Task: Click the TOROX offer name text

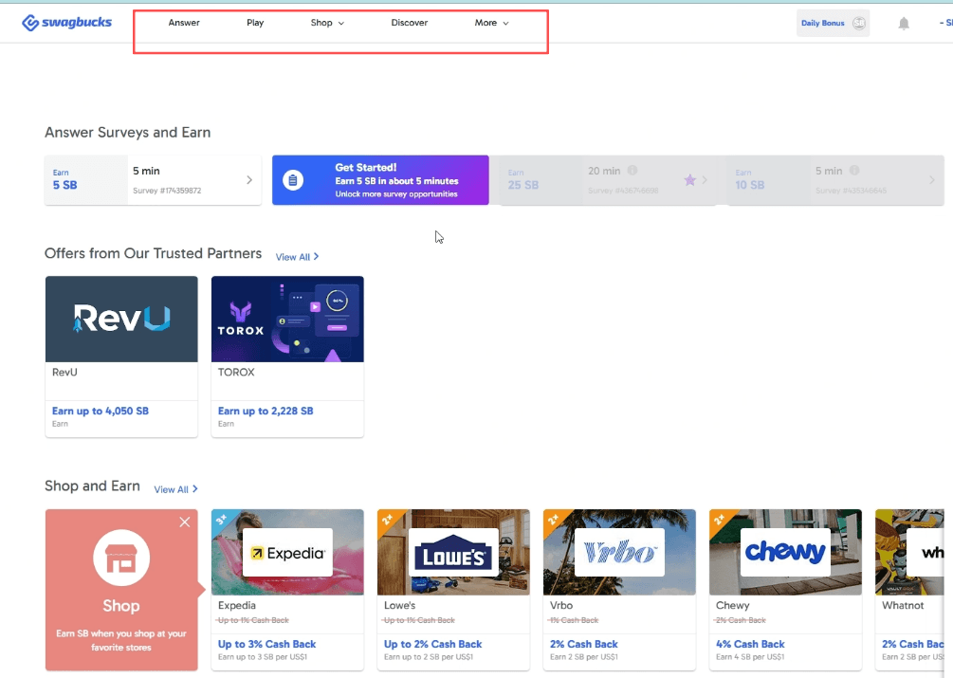Action: 236,372
